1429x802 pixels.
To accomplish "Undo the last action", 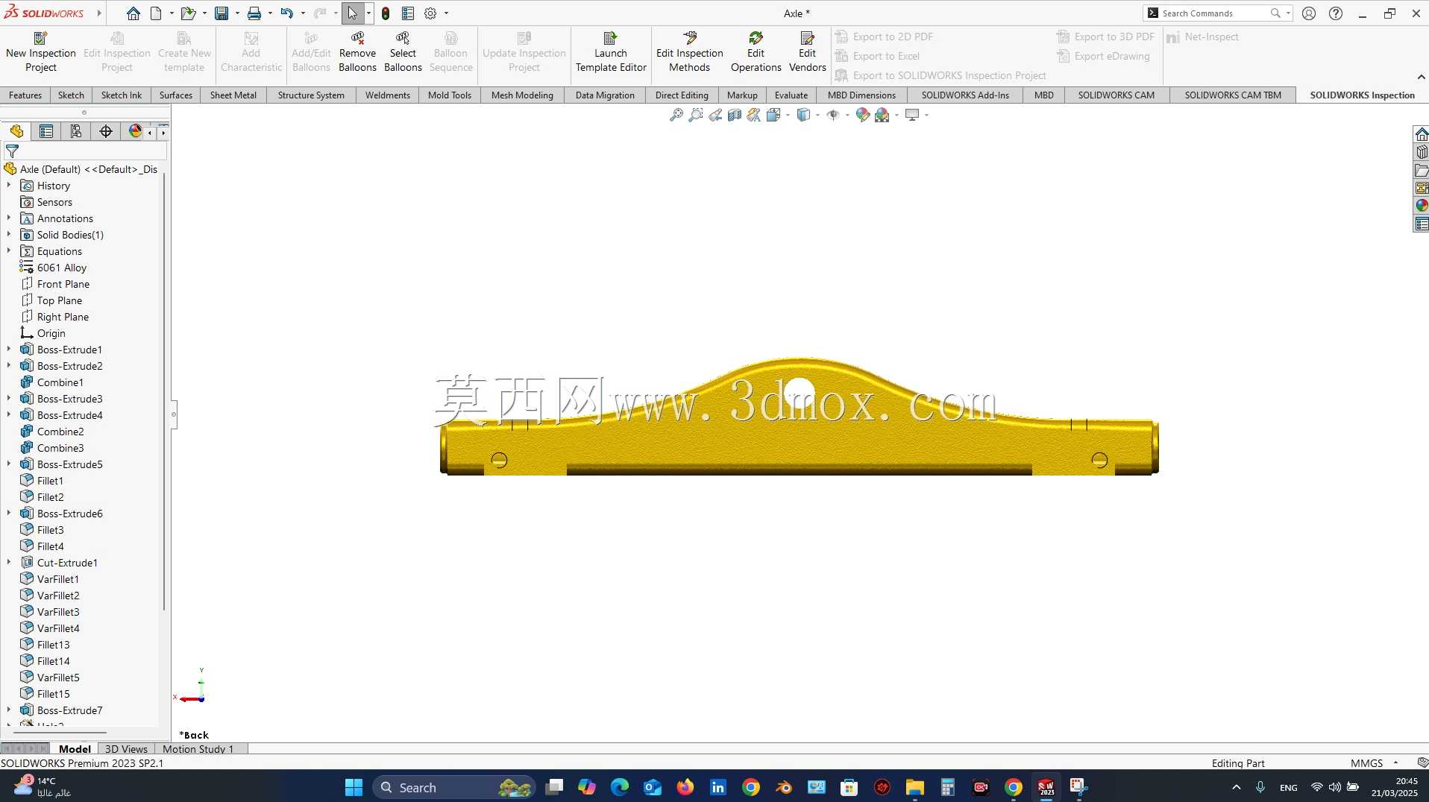I will click(286, 13).
